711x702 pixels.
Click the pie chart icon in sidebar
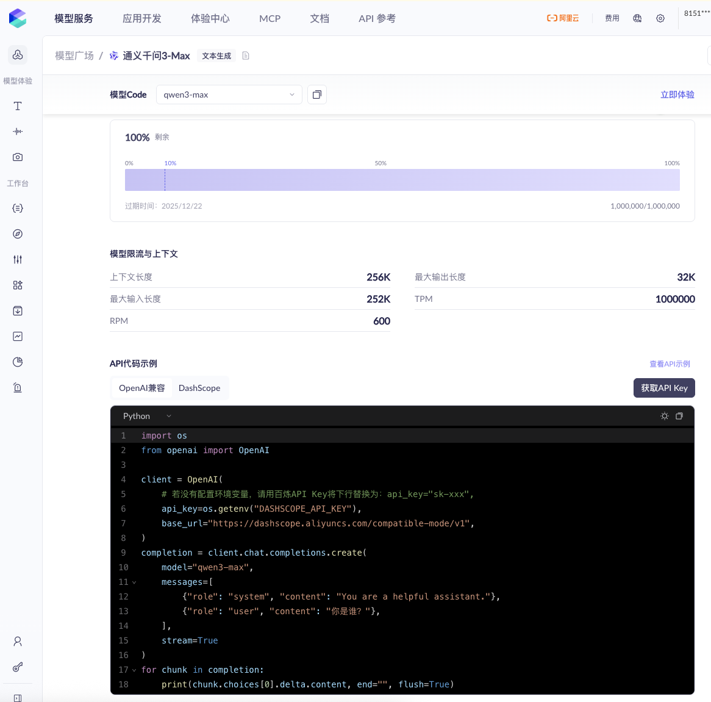18,362
